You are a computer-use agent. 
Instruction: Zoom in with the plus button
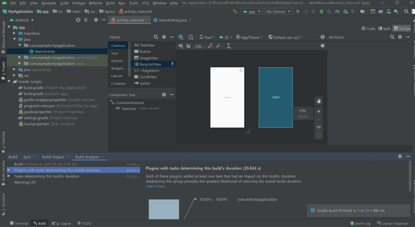click(x=319, y=111)
